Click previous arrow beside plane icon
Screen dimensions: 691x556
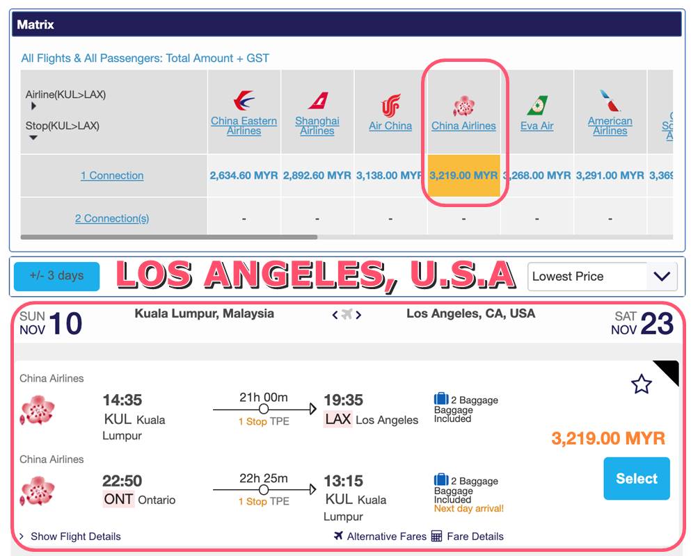[x=335, y=315]
